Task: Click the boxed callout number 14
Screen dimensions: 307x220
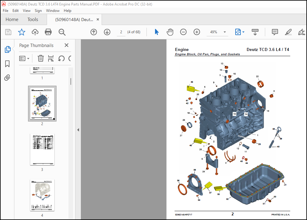Action: (246, 114)
